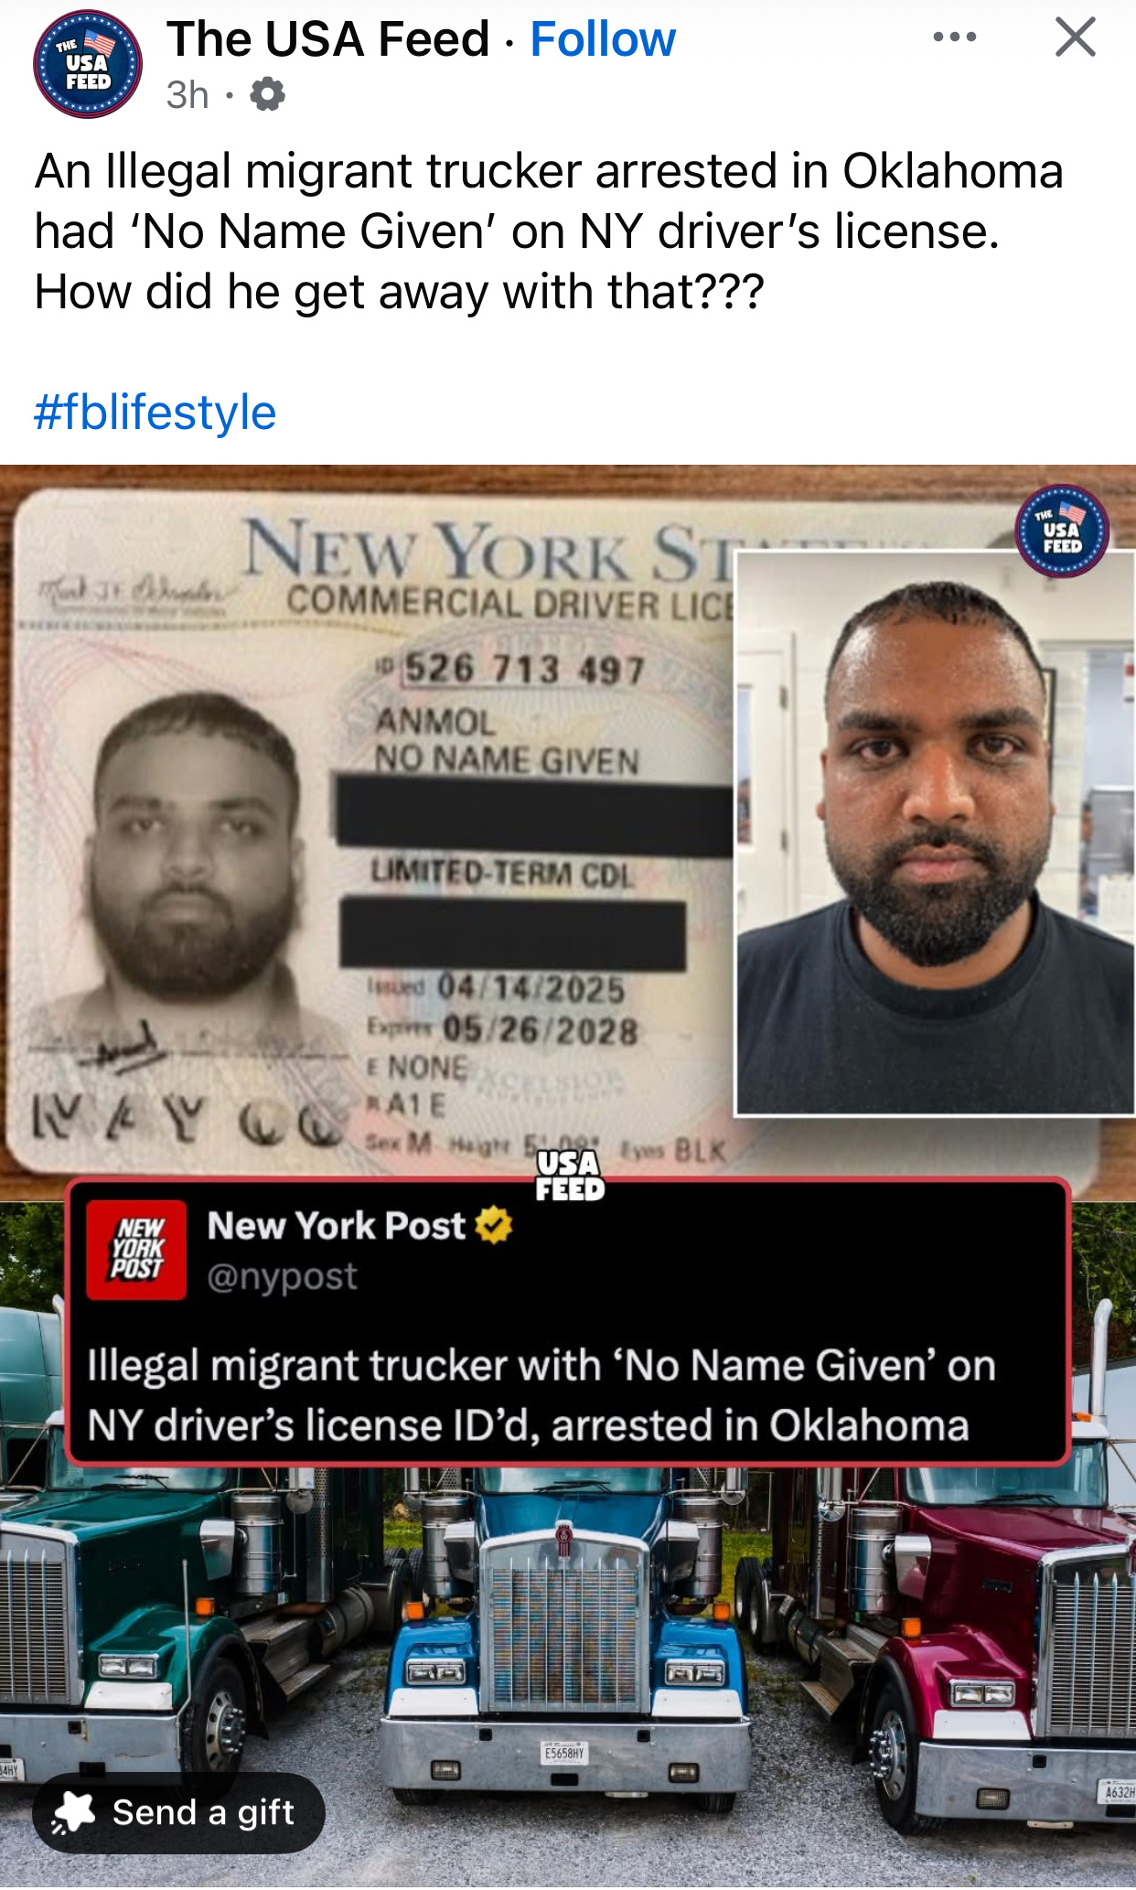Click the gear audience icon beside 3h

click(267, 94)
